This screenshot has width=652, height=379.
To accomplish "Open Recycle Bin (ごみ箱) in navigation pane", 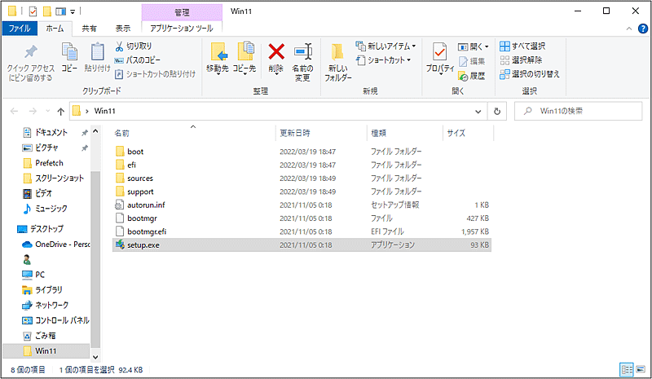I will [39, 335].
